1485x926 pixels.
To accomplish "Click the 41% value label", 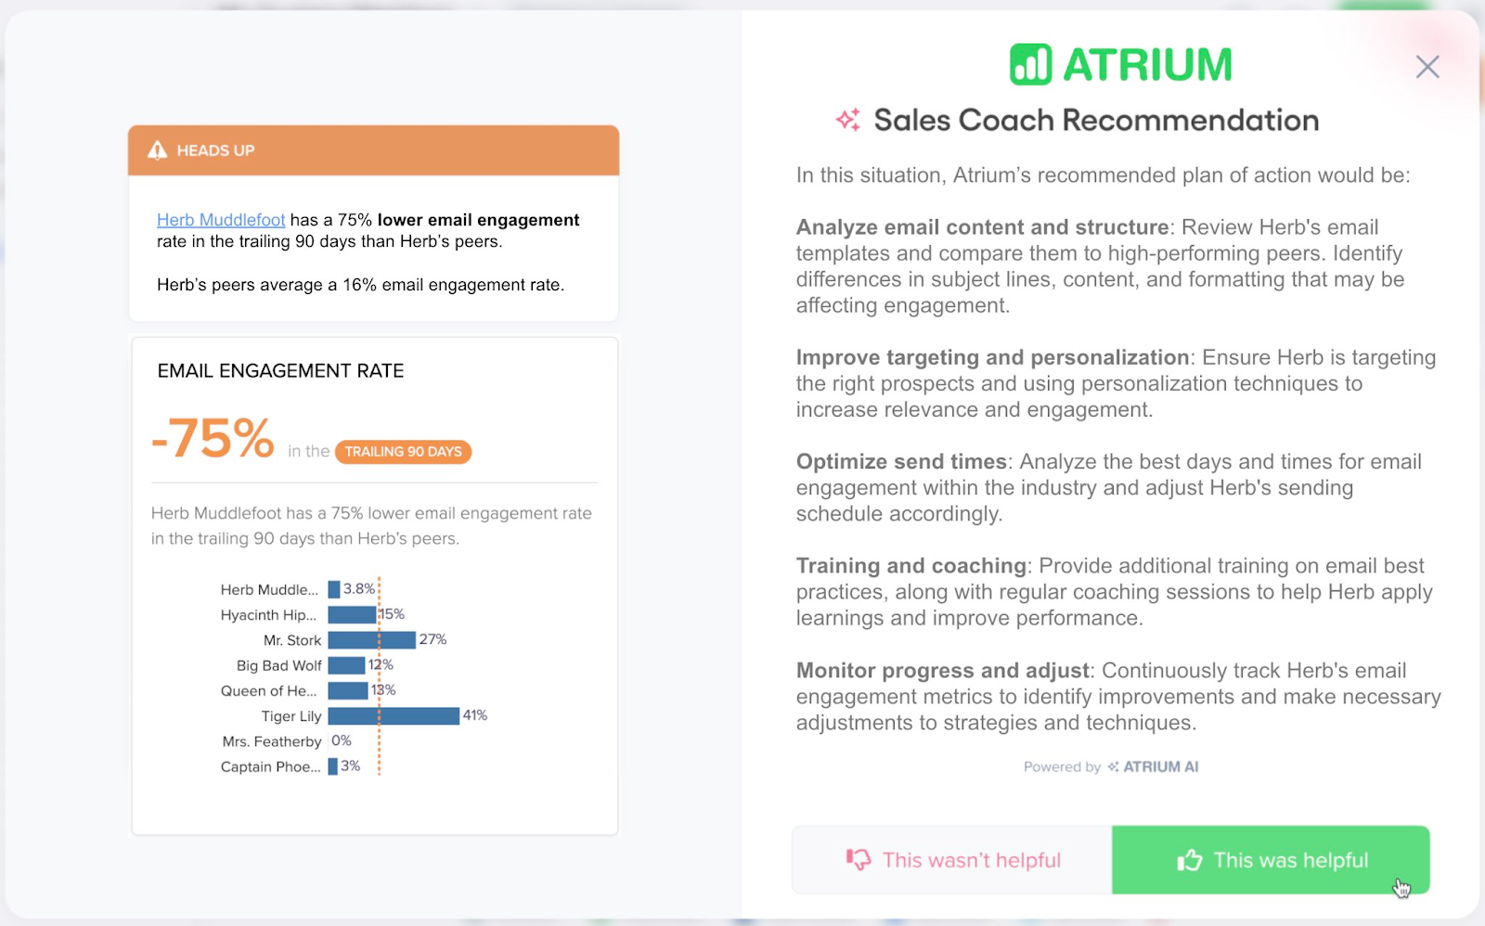I will (475, 715).
